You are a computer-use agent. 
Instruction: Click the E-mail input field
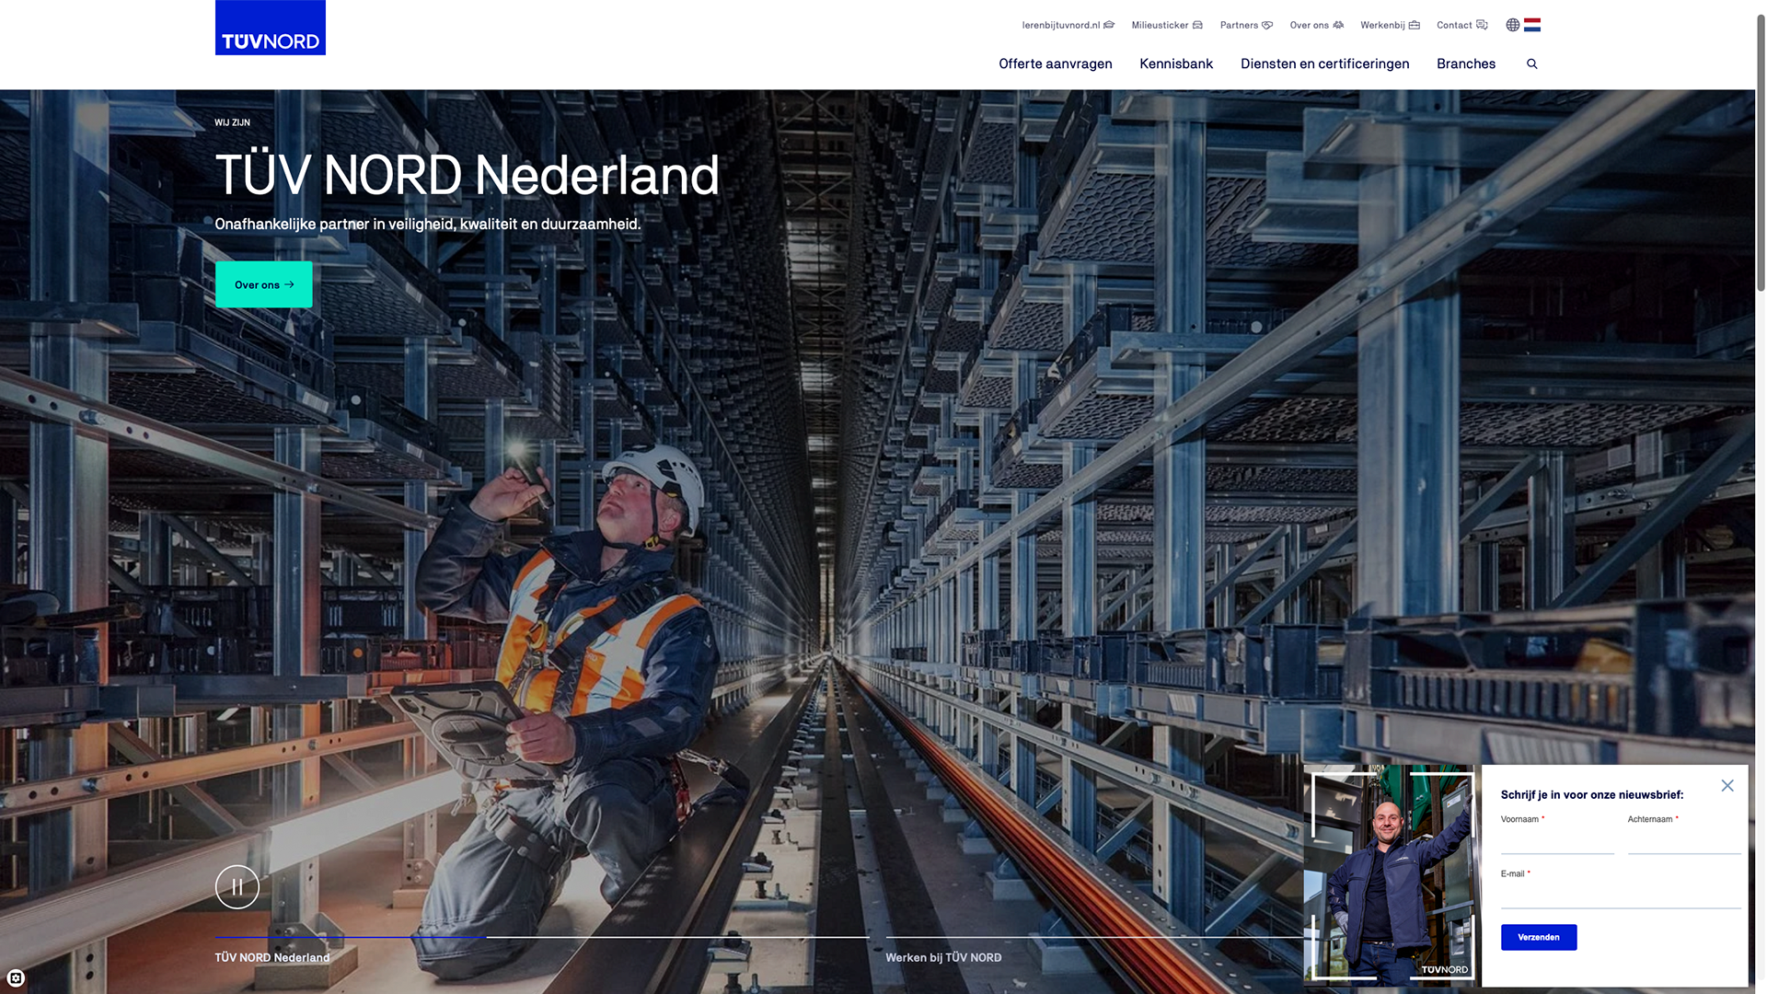click(1620, 895)
